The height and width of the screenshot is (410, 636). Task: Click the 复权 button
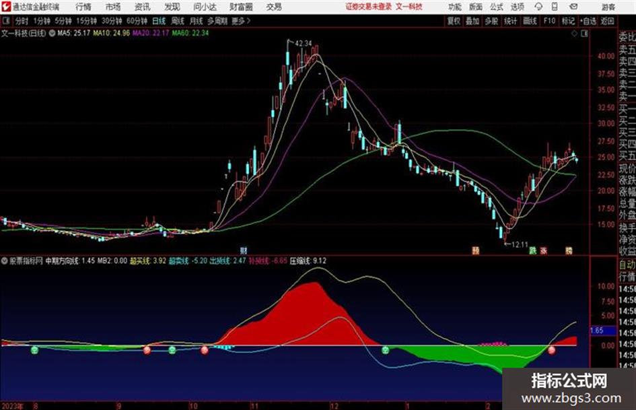tap(454, 21)
